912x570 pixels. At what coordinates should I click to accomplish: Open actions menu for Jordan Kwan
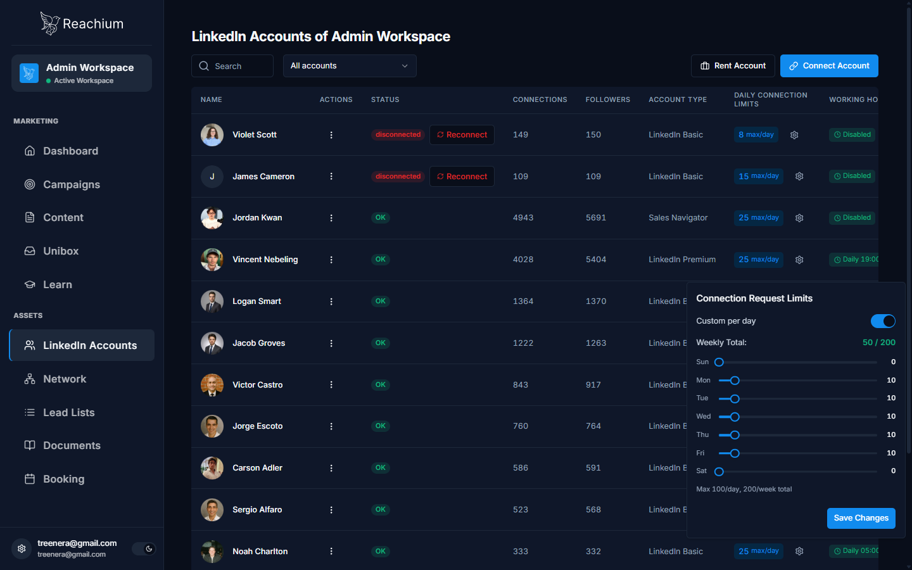[x=331, y=218]
